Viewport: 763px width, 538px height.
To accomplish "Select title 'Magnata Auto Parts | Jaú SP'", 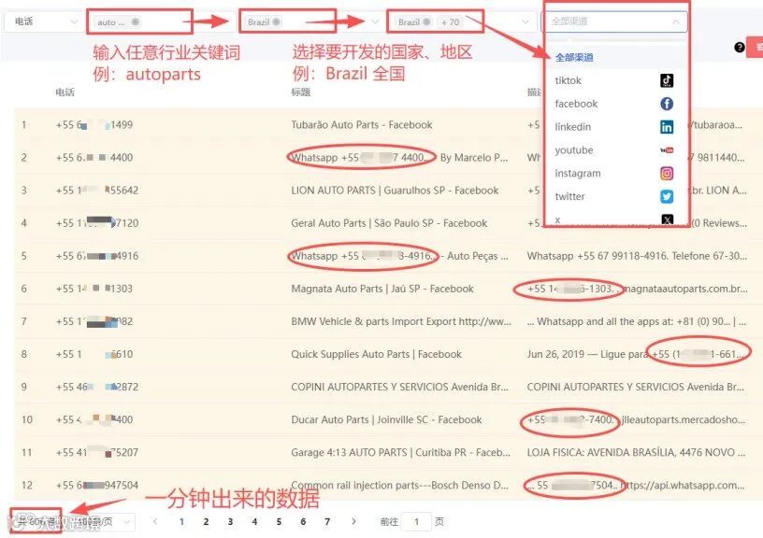I will point(359,289).
